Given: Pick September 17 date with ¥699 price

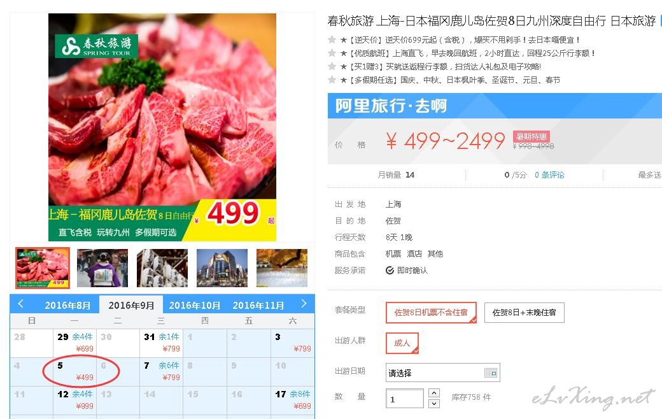Looking at the screenshot, I should pos(293,400).
